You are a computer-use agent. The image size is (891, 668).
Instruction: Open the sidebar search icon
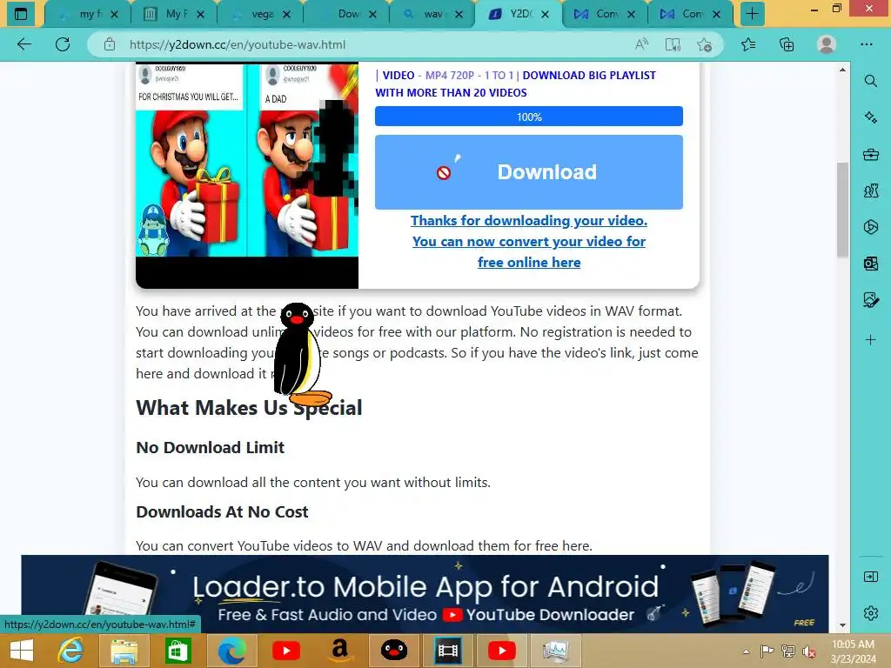point(870,81)
